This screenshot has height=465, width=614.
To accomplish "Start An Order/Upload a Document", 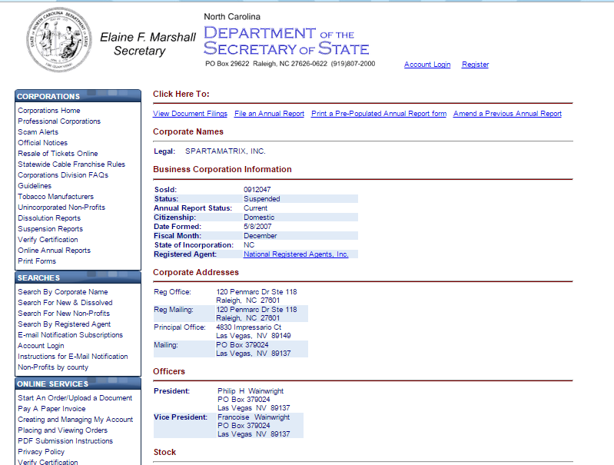I will click(75, 398).
